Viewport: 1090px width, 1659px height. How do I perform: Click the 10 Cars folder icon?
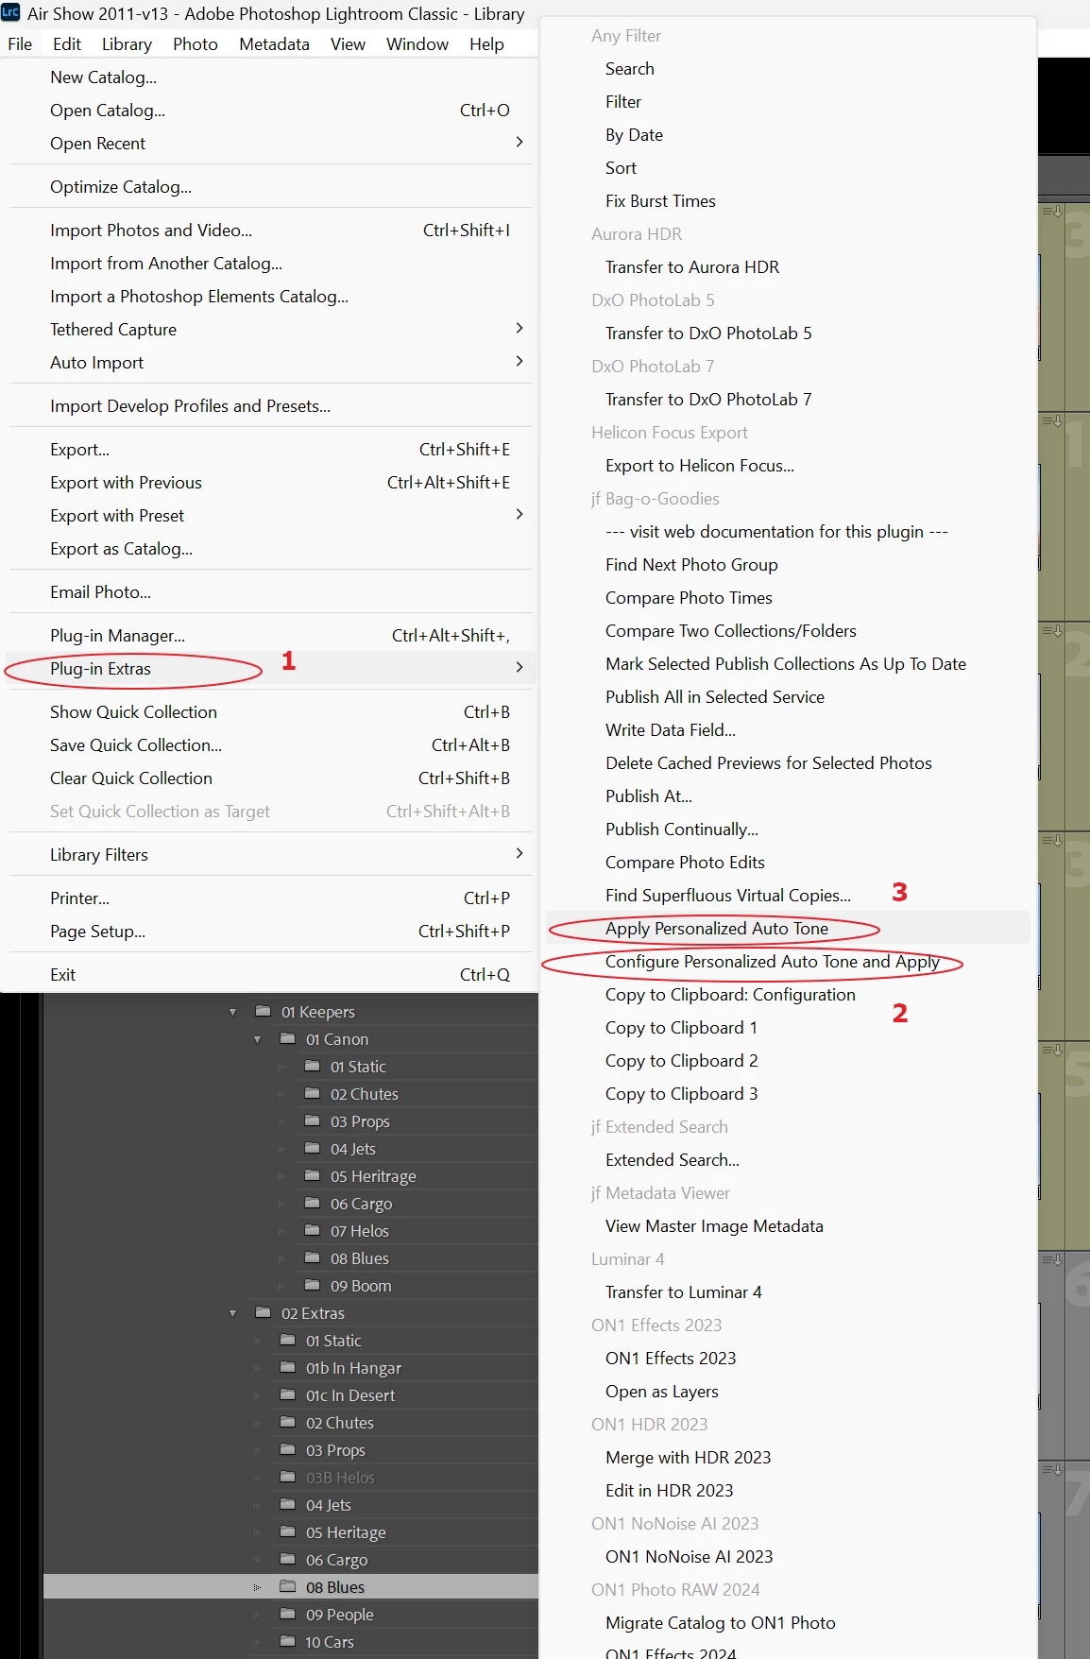point(288,1641)
